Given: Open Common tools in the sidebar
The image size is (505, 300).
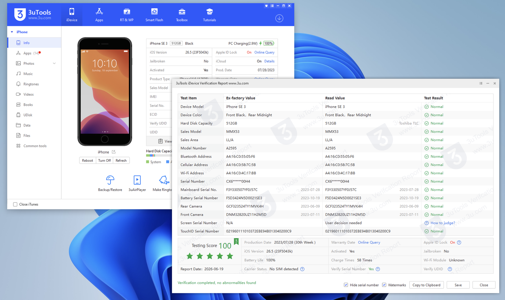Looking at the screenshot, I should coord(34,146).
